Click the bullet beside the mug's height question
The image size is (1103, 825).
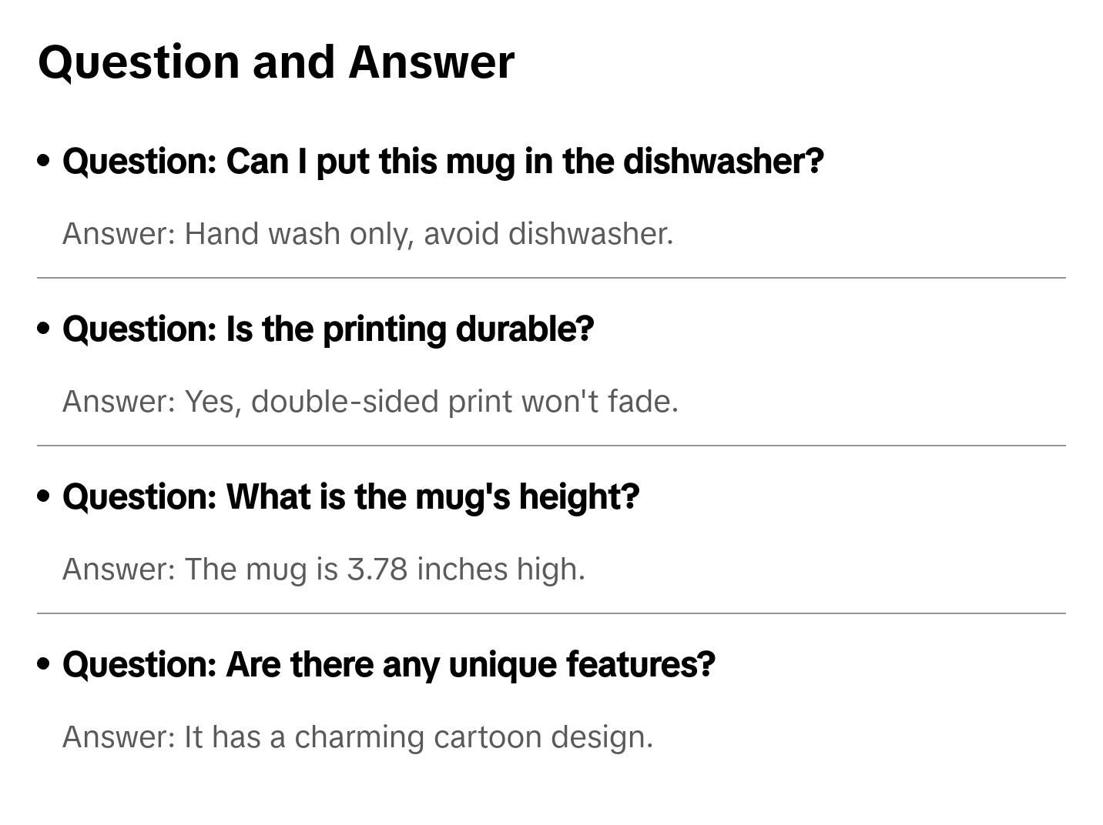click(x=44, y=496)
